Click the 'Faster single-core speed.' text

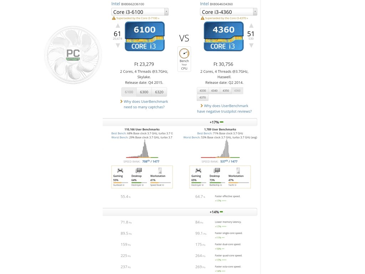click(x=228, y=233)
